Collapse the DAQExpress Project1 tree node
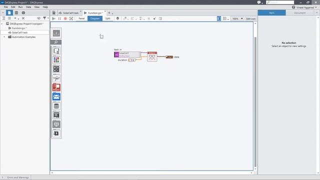This screenshot has height=180, width=320. coord(2,23)
